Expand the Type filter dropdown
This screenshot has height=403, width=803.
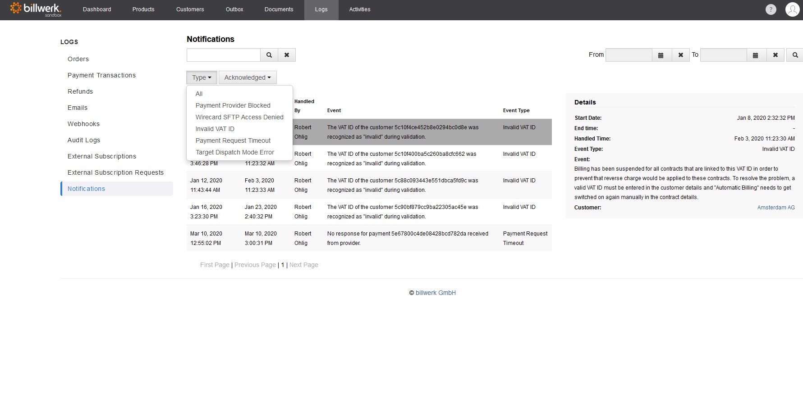[202, 77]
